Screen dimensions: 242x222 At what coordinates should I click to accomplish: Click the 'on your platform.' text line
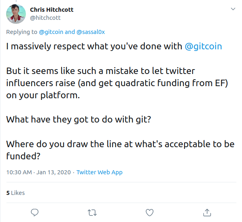(x=43, y=95)
